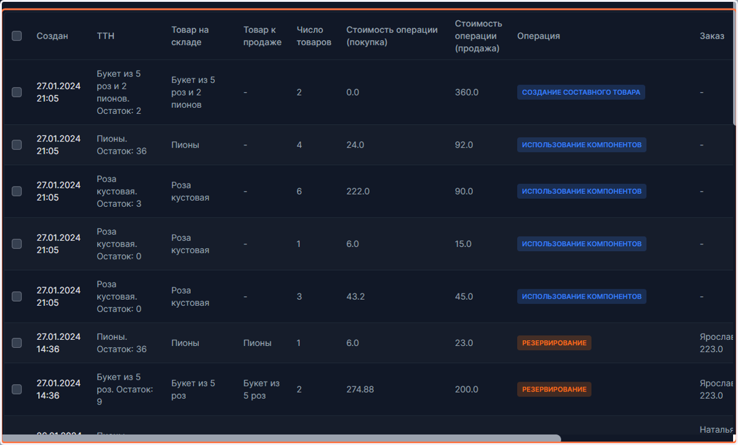This screenshot has height=445, width=738.
Task: Select checkbox of Пионы row created 21:05
Action: pyautogui.click(x=17, y=145)
